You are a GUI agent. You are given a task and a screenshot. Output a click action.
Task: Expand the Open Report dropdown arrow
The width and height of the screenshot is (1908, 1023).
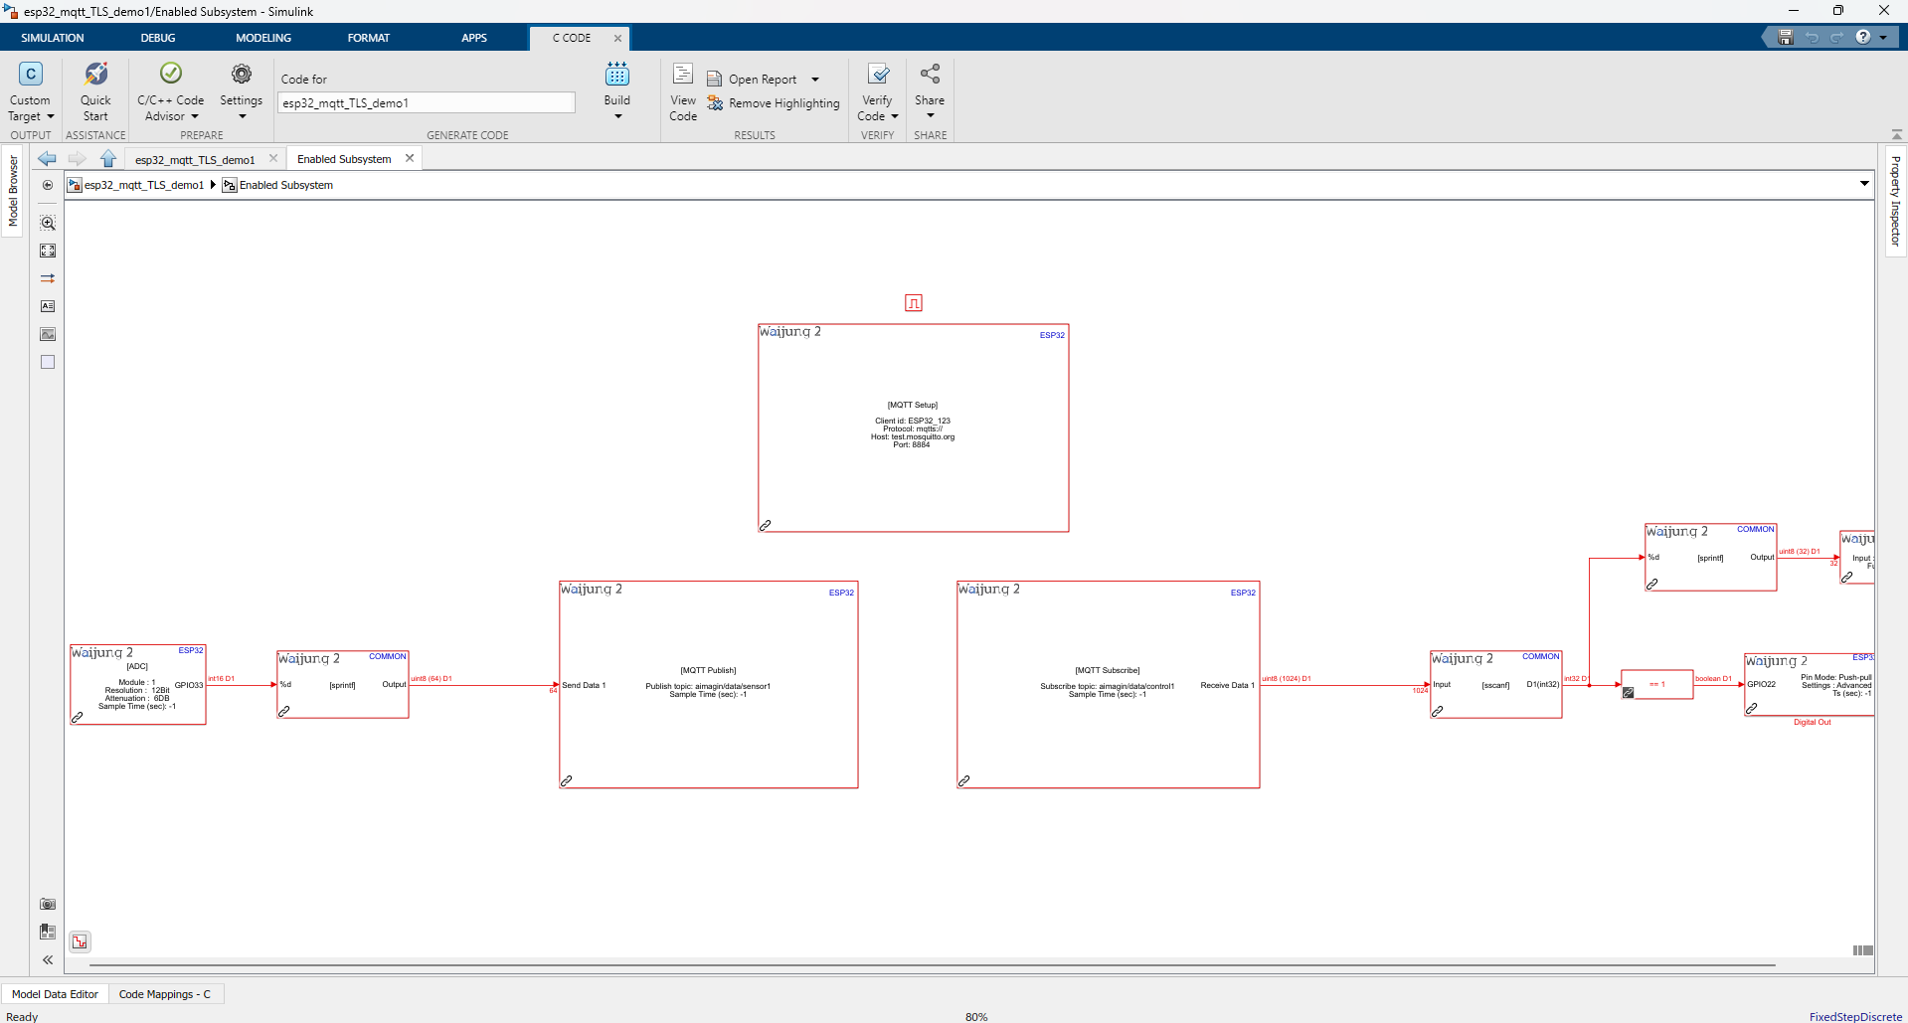(x=815, y=80)
